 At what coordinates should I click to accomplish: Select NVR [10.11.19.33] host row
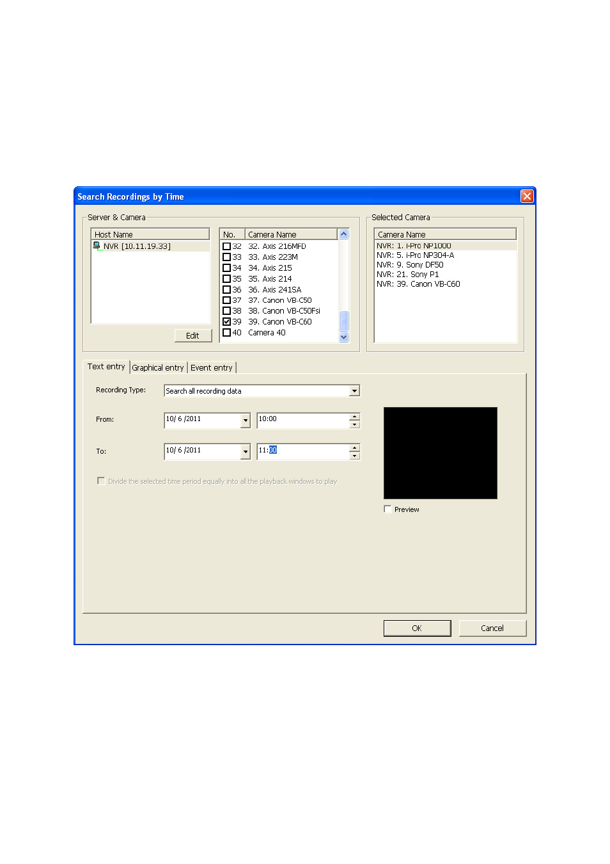tap(151, 246)
